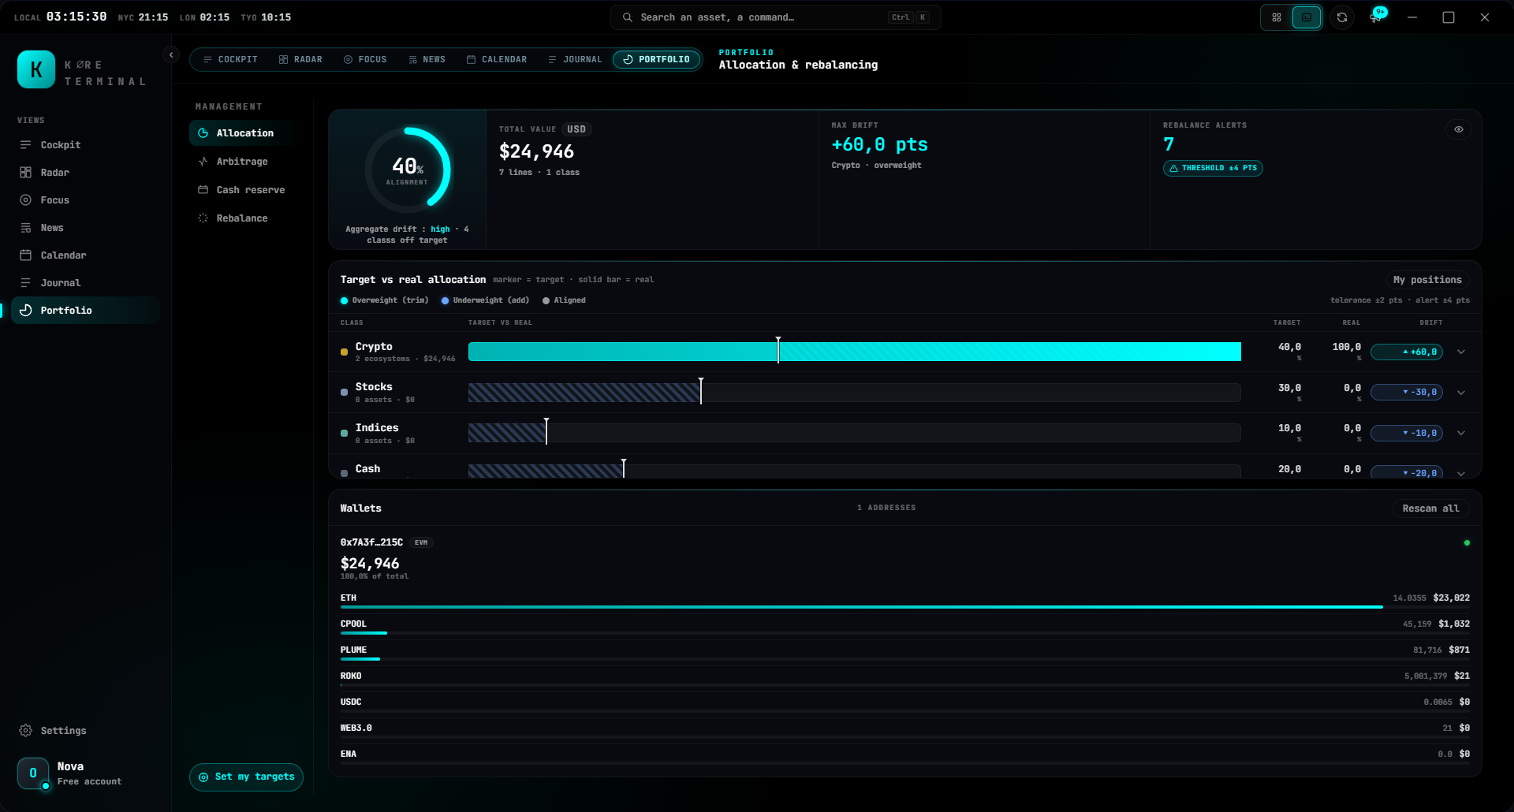Click wallet address 0x7A3f…215C
Viewport: 1514px width, 812px height.
click(x=371, y=542)
